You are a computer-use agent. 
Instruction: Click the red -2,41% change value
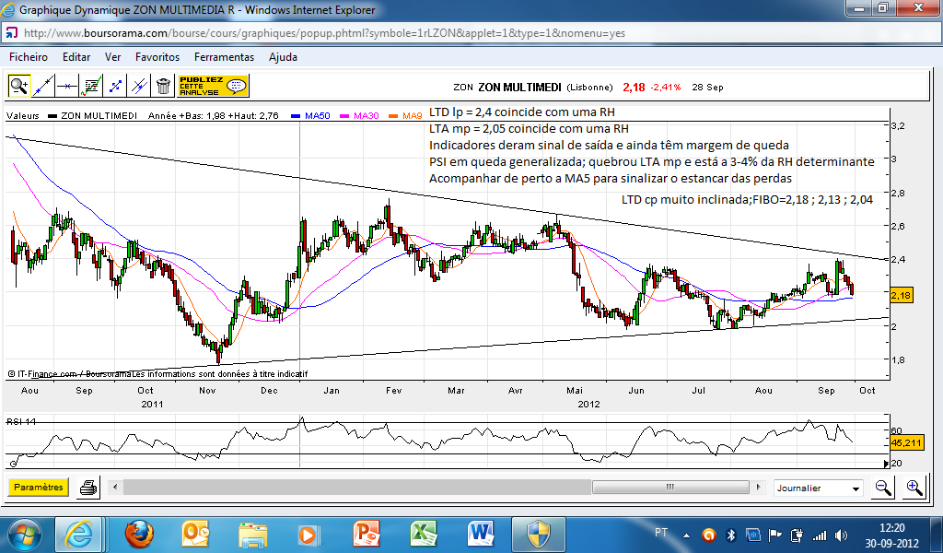pos(666,88)
